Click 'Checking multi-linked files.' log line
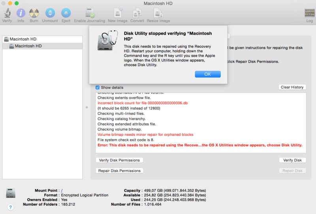 (121, 113)
